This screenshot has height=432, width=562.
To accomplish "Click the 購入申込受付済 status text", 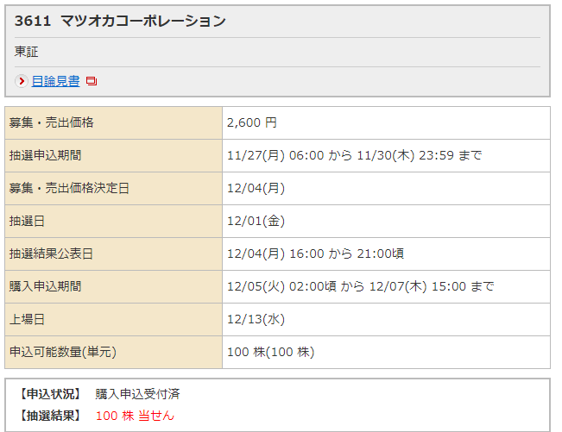I will click(x=137, y=395).
